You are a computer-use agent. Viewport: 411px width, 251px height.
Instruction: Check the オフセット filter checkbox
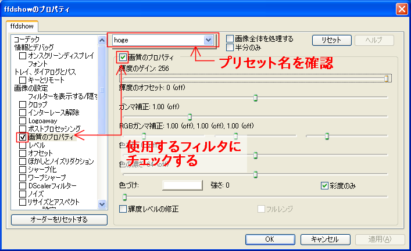23,153
